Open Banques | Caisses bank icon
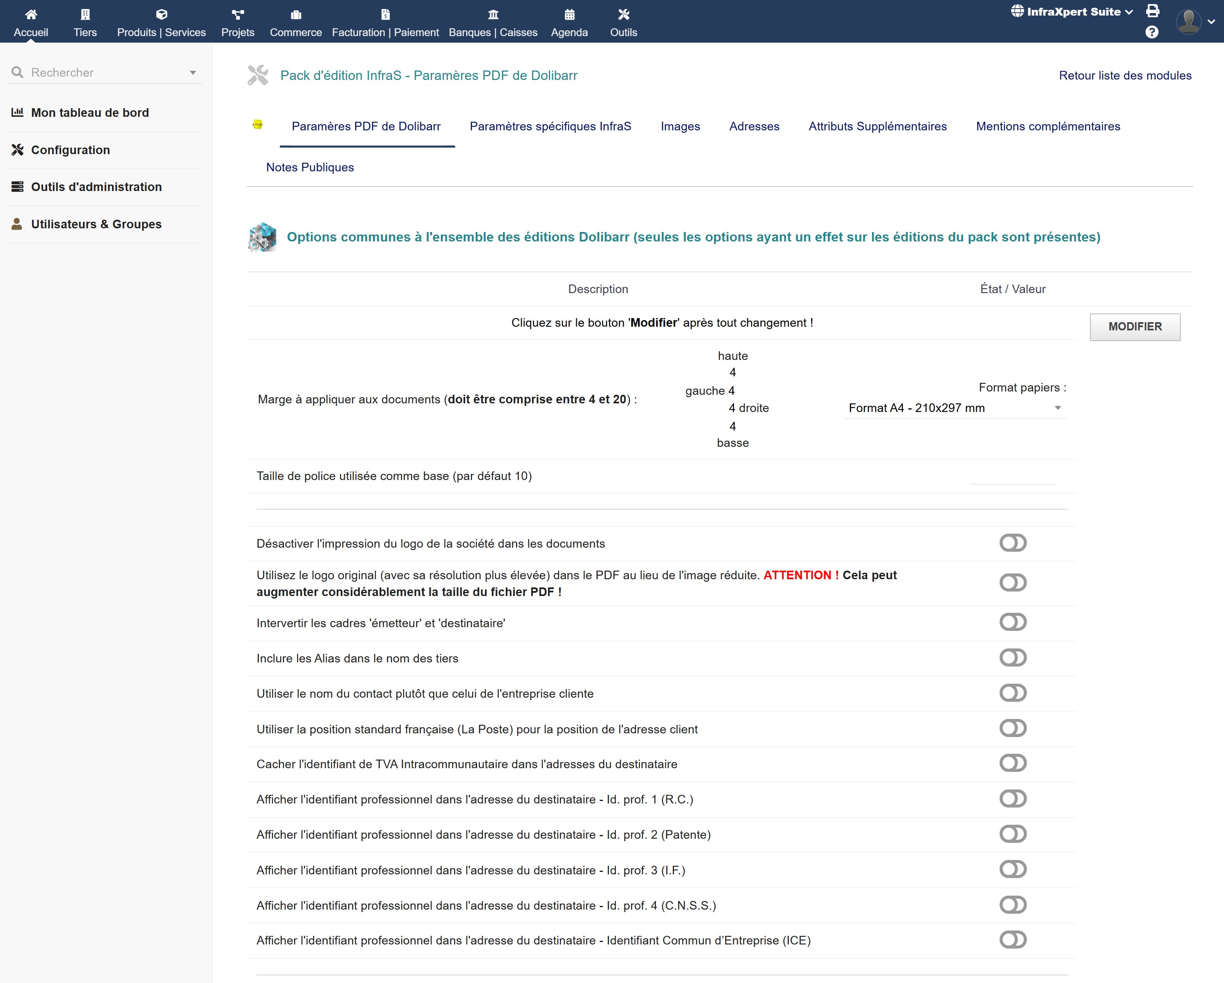 [x=493, y=14]
